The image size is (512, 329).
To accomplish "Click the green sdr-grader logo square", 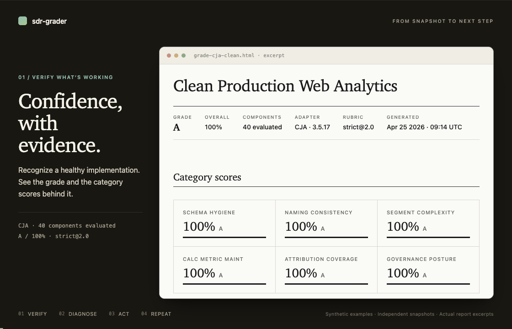I will 22,21.
